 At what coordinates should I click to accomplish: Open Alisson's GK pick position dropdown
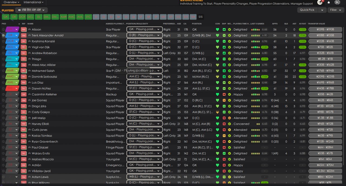[x=12, y=29]
